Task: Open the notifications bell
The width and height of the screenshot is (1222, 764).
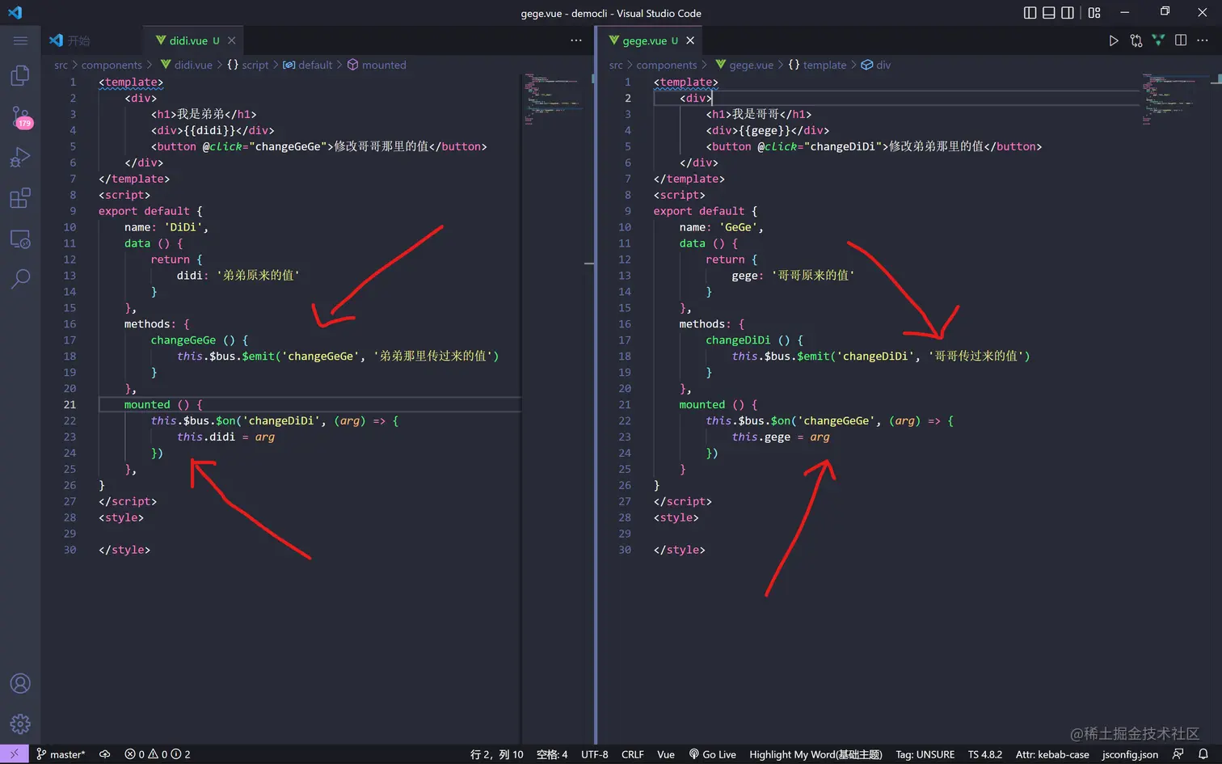Action: coord(1203,754)
